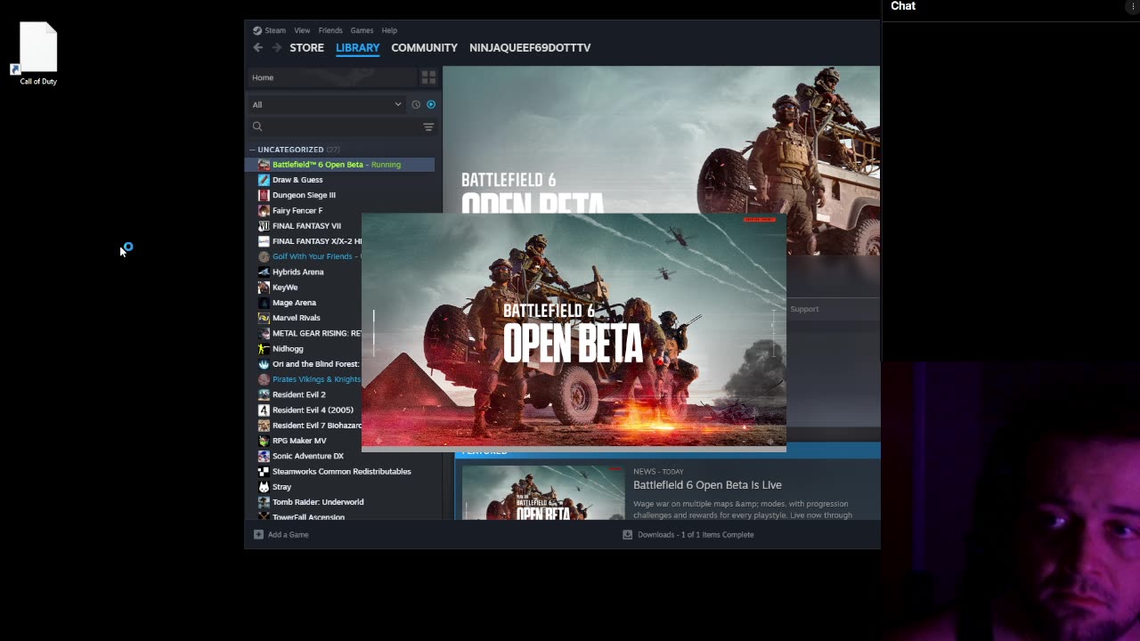Select Golf With Your Friends in list
This screenshot has width=1140, height=641.
pos(311,256)
